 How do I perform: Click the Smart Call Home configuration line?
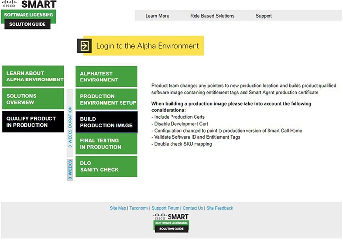(227, 131)
